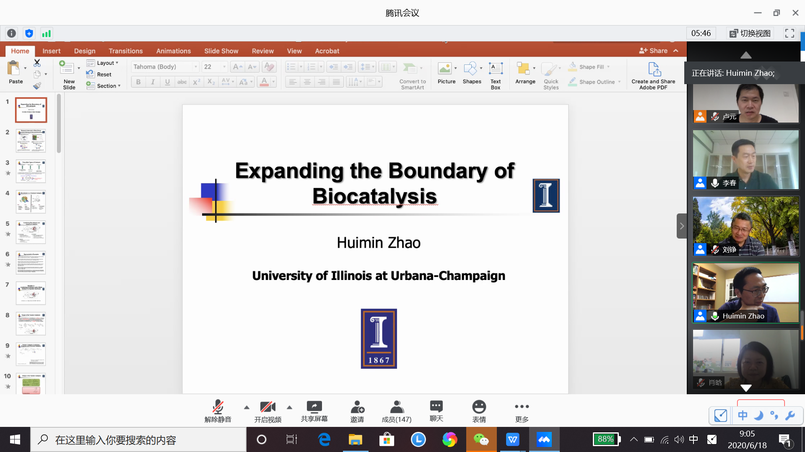The width and height of the screenshot is (805, 452).
Task: Toggle Italic formatting
Action: (x=153, y=82)
